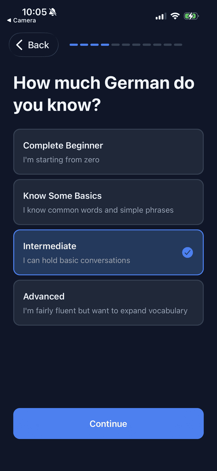The image size is (217, 471).
Task: Tap the 'I can hold basic conversations' text
Action: 76,260
